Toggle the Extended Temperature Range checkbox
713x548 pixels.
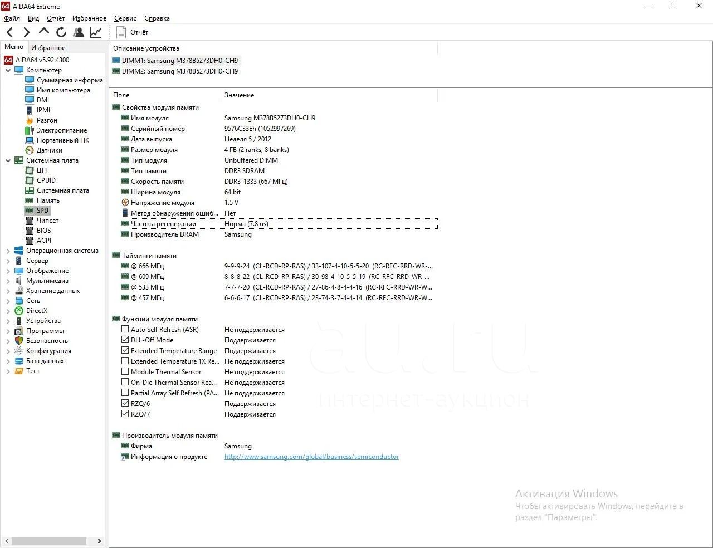(125, 351)
